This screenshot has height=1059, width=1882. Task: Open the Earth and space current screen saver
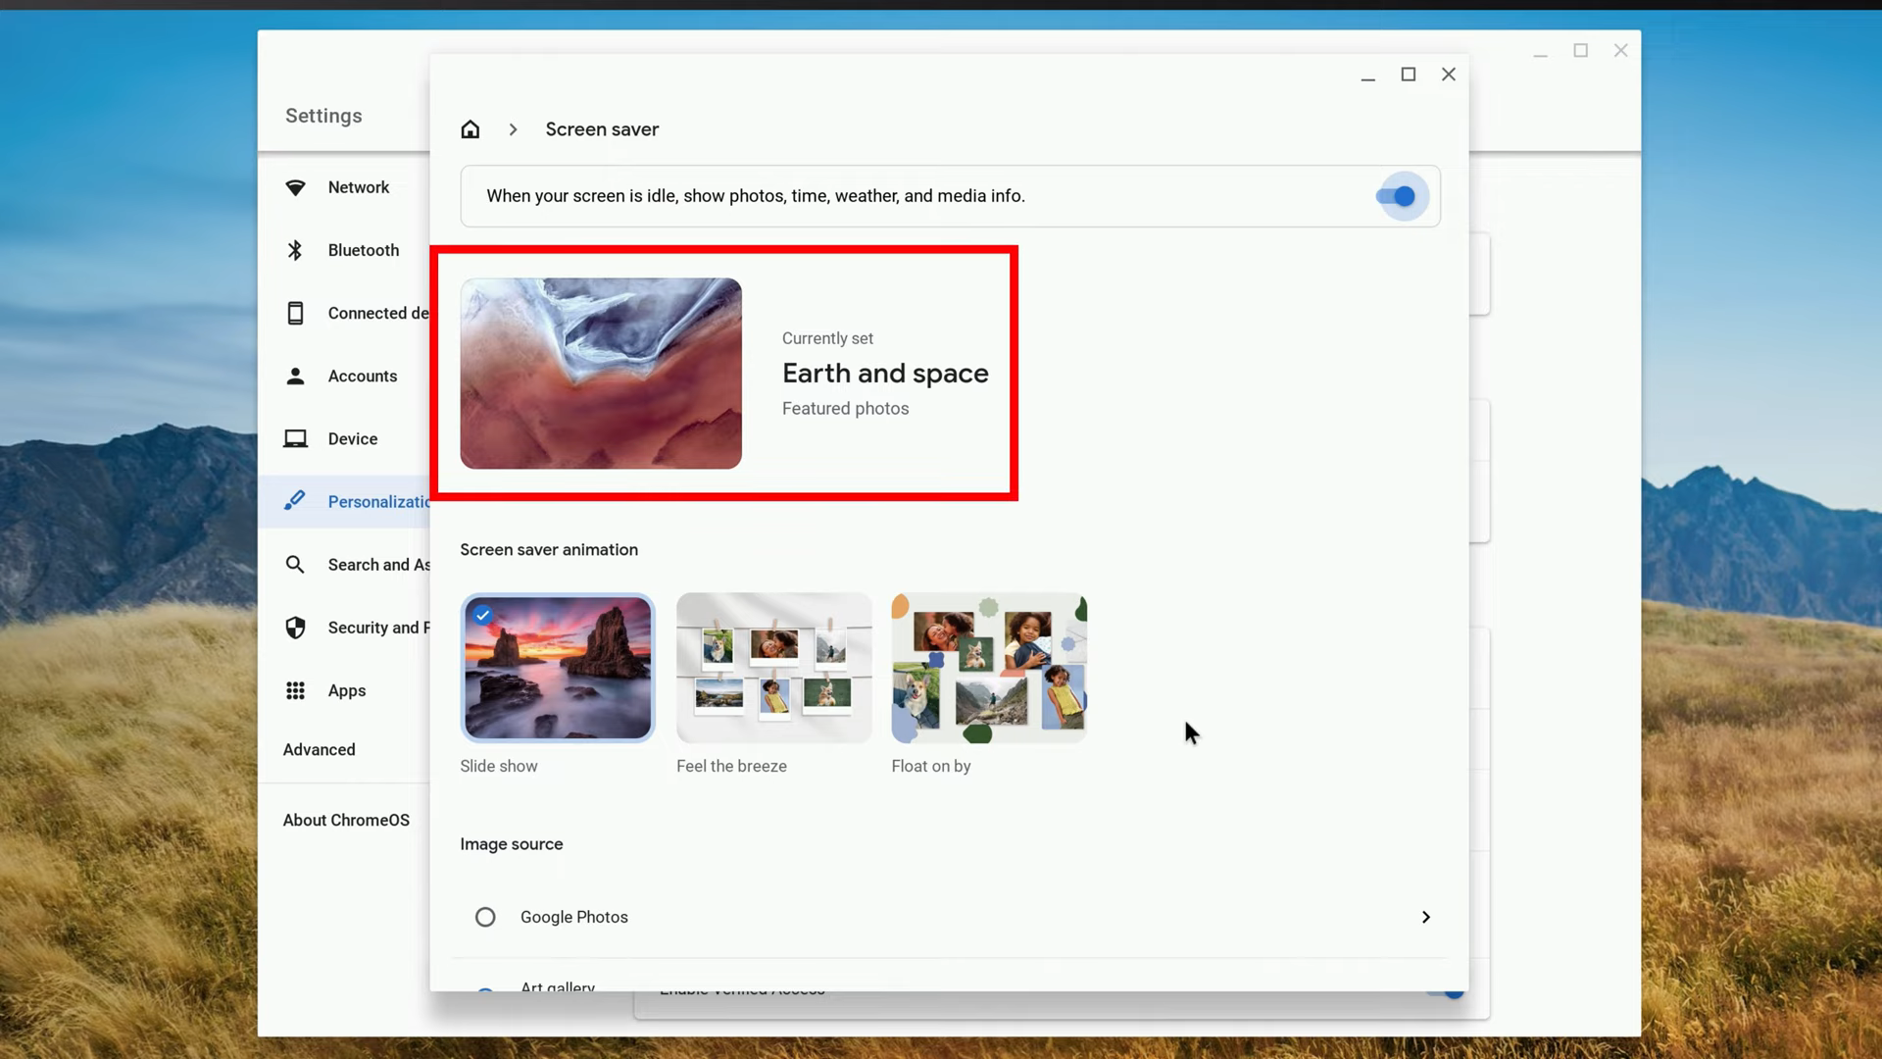pyautogui.click(x=723, y=373)
